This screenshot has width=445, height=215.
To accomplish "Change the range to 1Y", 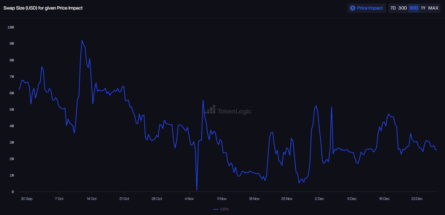I will point(423,8).
